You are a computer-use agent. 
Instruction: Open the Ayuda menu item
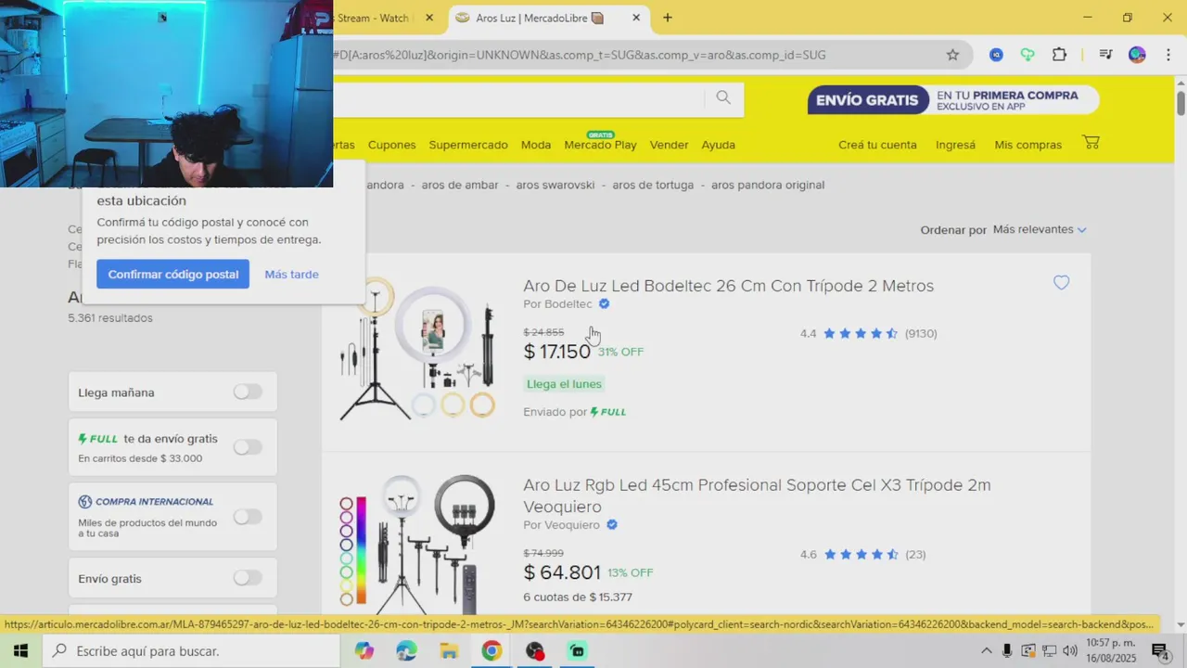(x=718, y=145)
